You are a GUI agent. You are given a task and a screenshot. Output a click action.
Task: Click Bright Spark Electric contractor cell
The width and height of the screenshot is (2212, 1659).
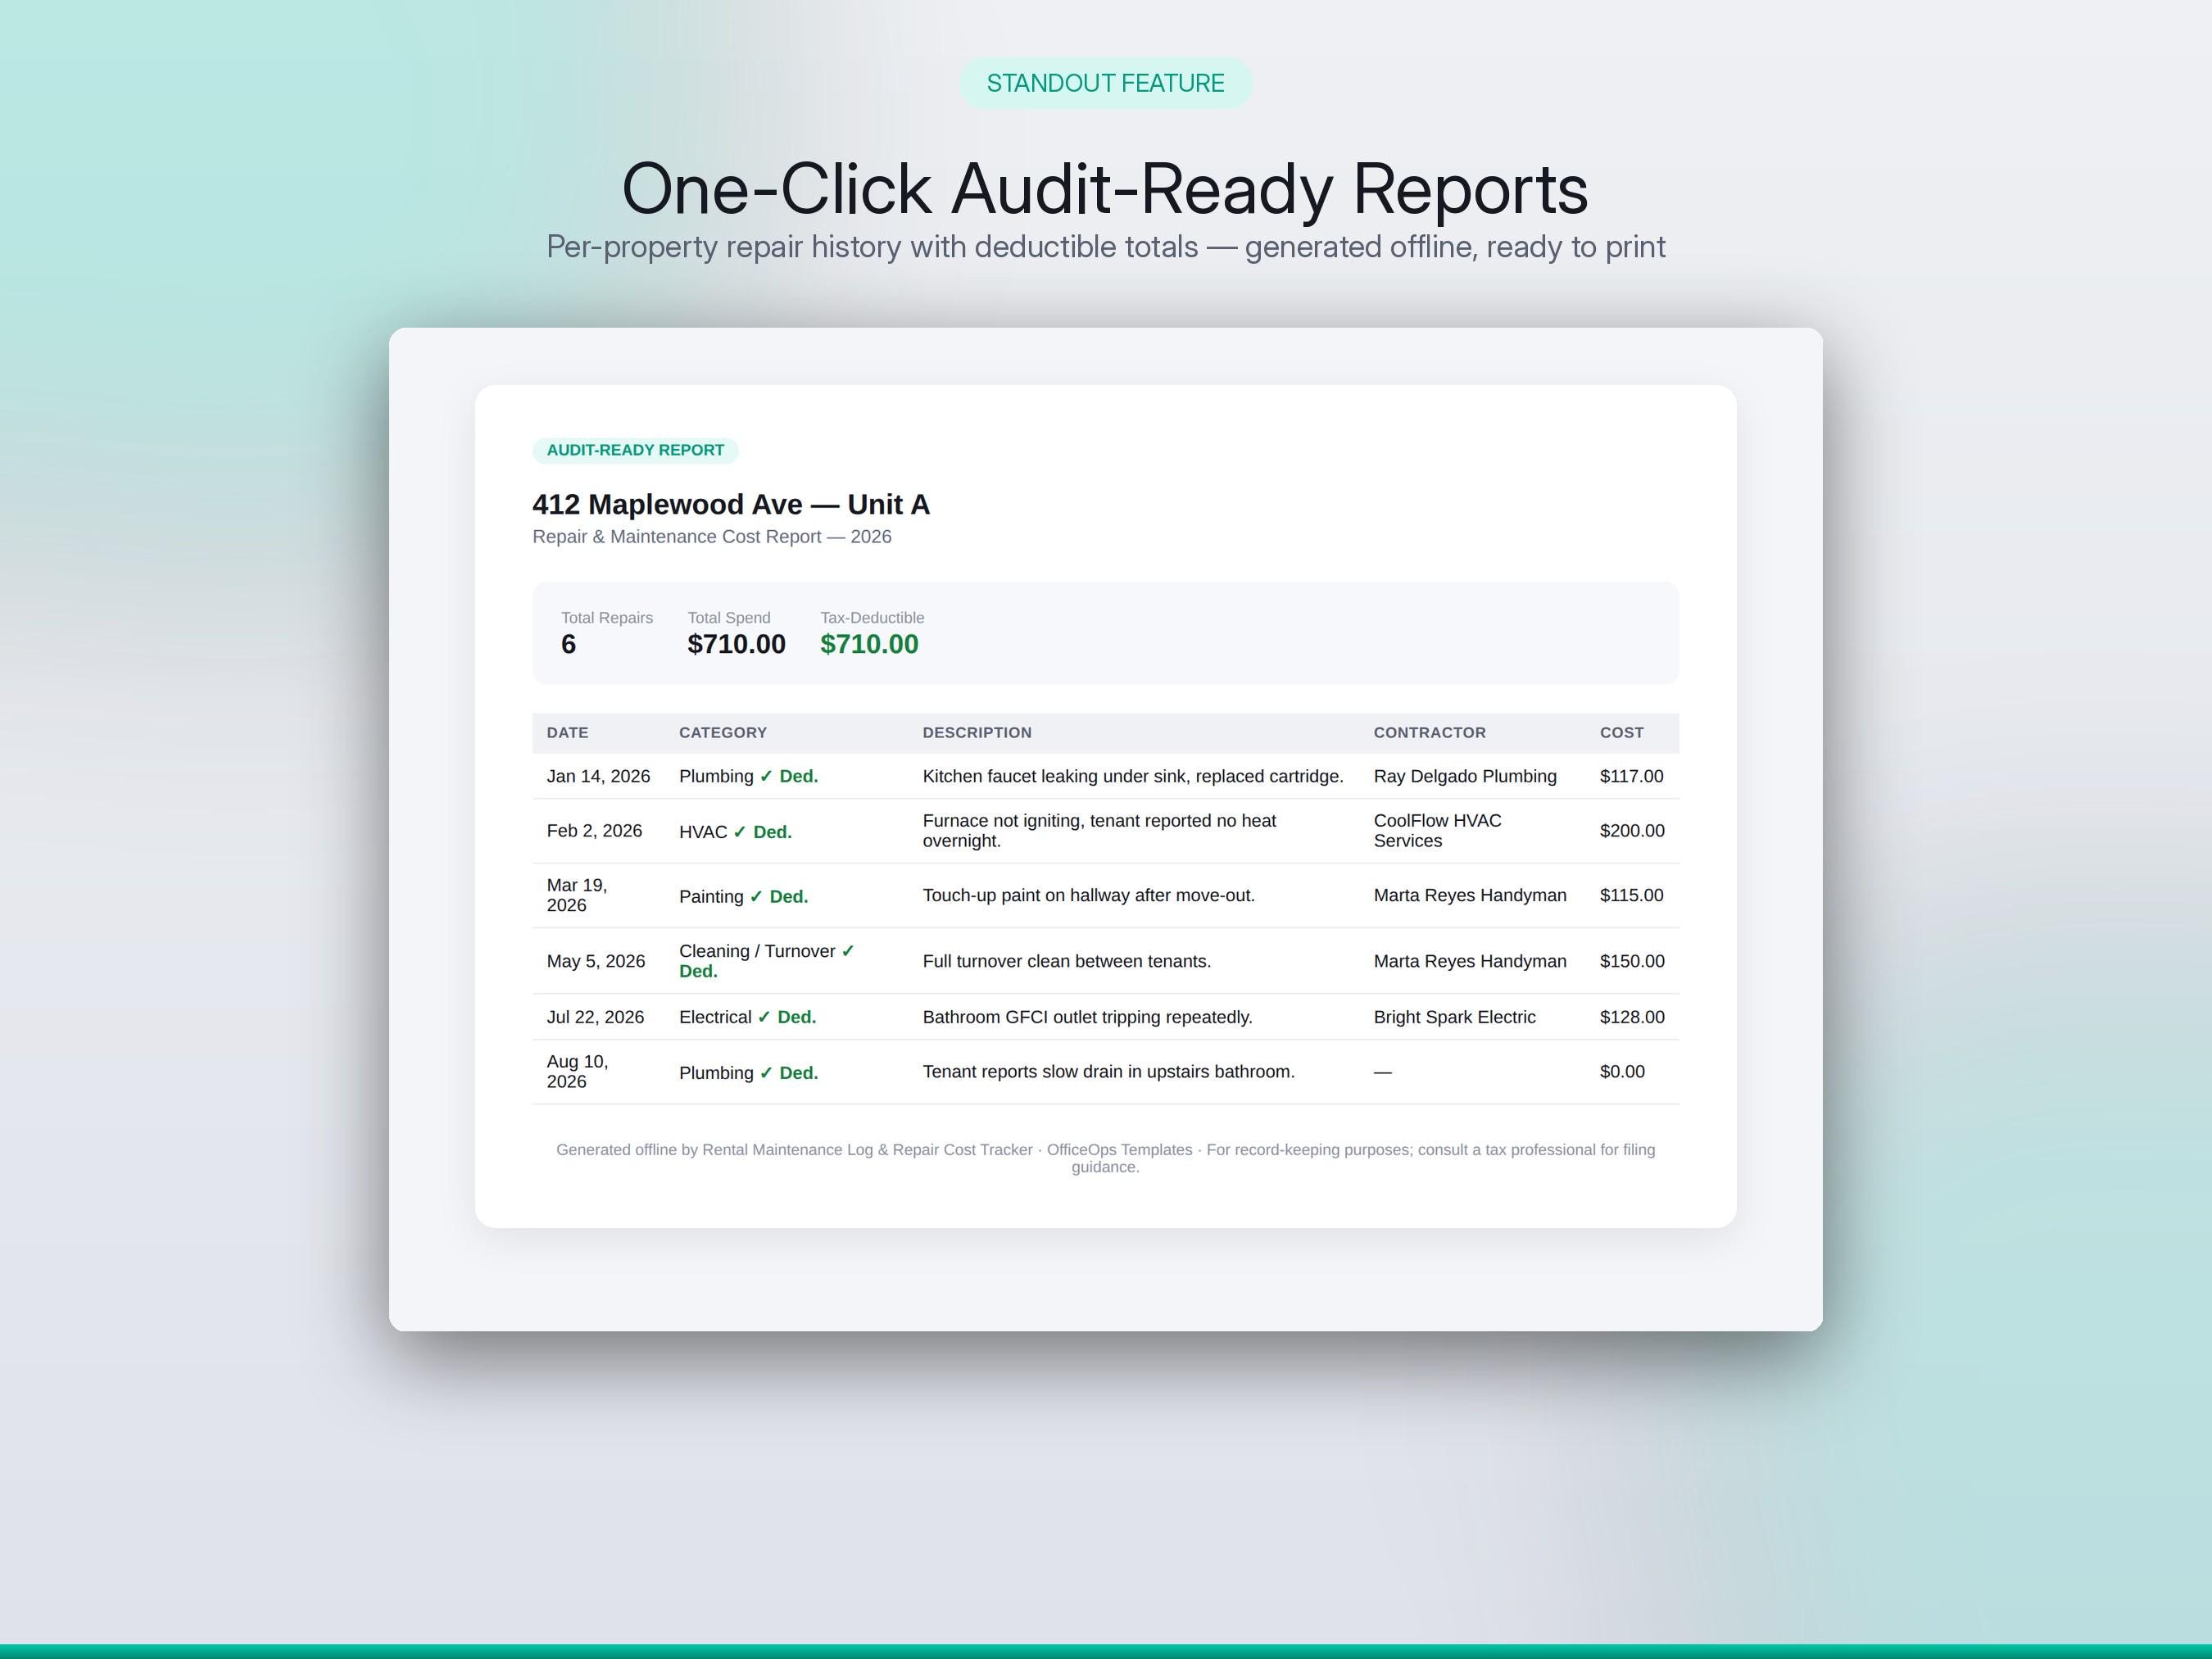coord(1454,1017)
